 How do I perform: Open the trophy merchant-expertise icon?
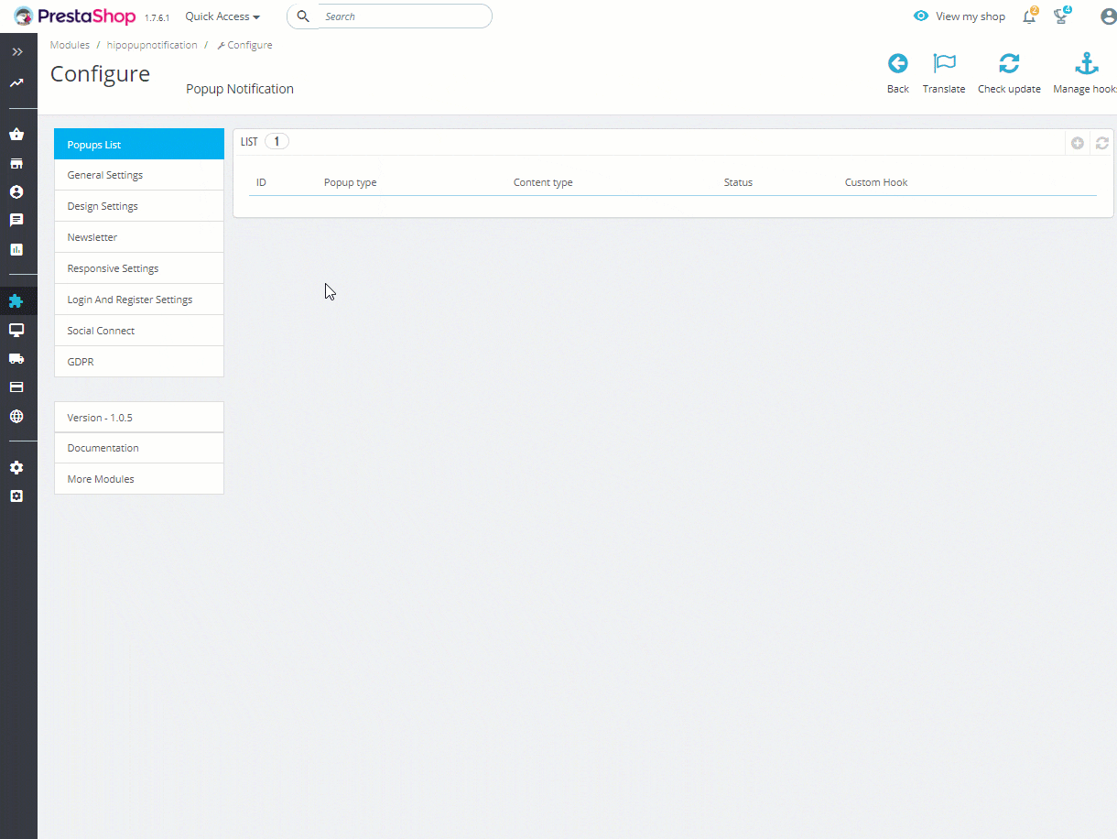pyautogui.click(x=1061, y=16)
